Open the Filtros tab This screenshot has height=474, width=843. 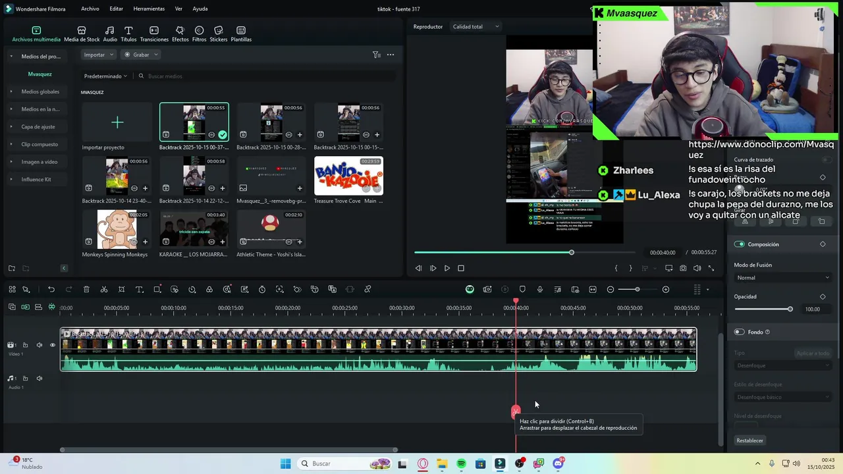pyautogui.click(x=199, y=34)
